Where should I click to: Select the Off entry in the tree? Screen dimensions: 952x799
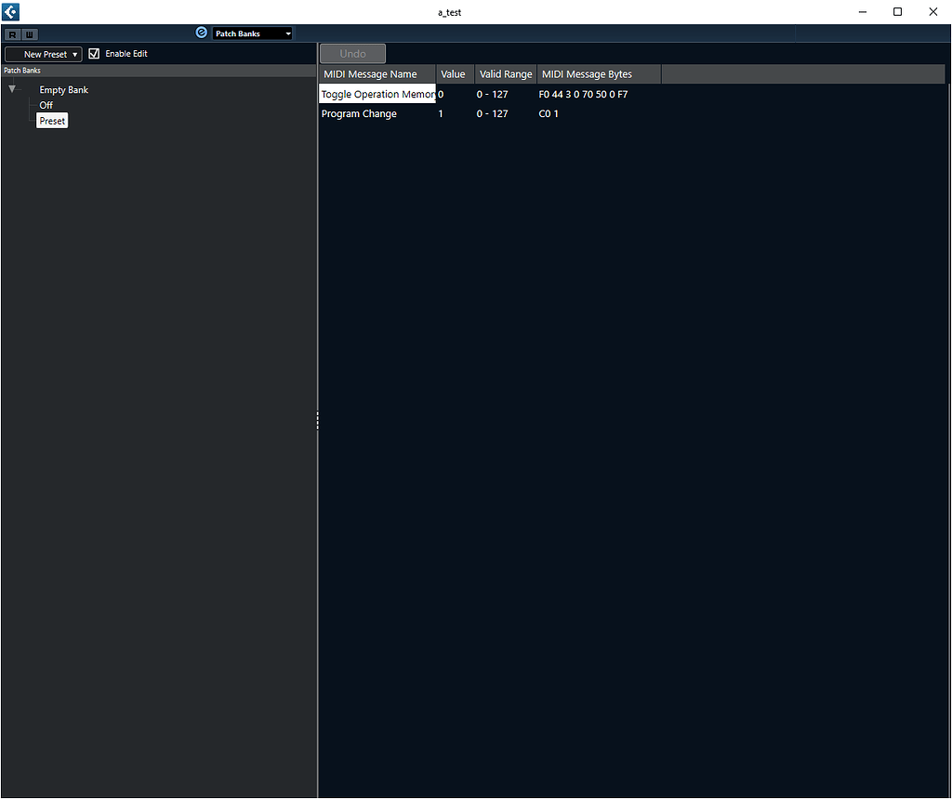click(x=46, y=105)
